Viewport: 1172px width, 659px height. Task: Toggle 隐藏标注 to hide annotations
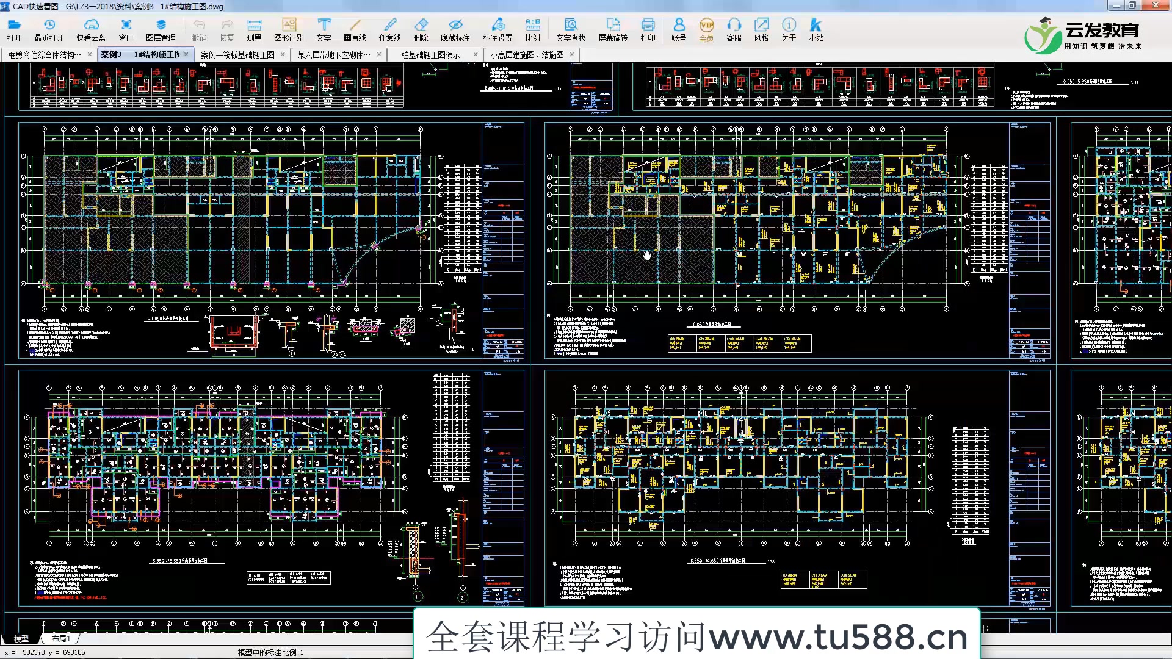coord(456,27)
